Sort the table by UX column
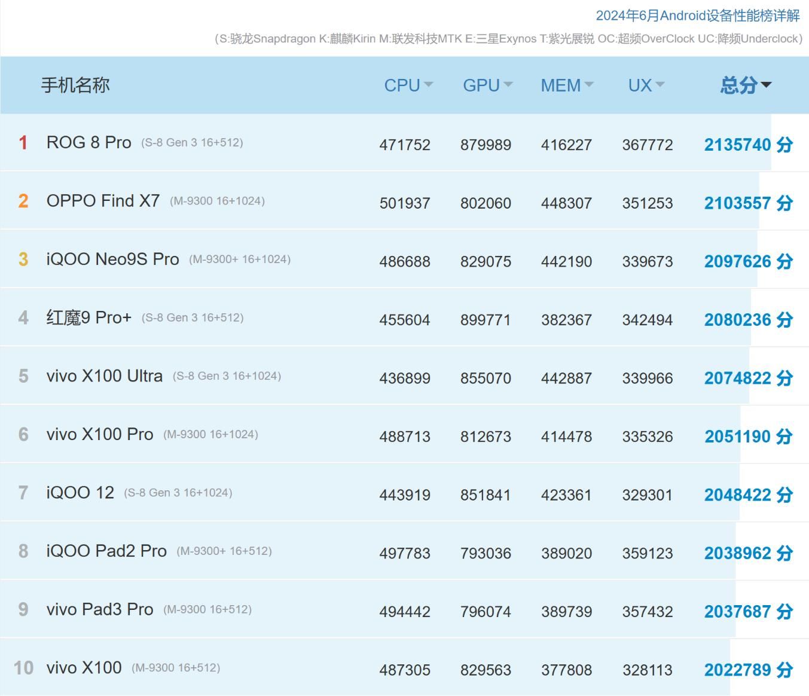Image resolution: width=809 pixels, height=696 pixels. click(646, 86)
